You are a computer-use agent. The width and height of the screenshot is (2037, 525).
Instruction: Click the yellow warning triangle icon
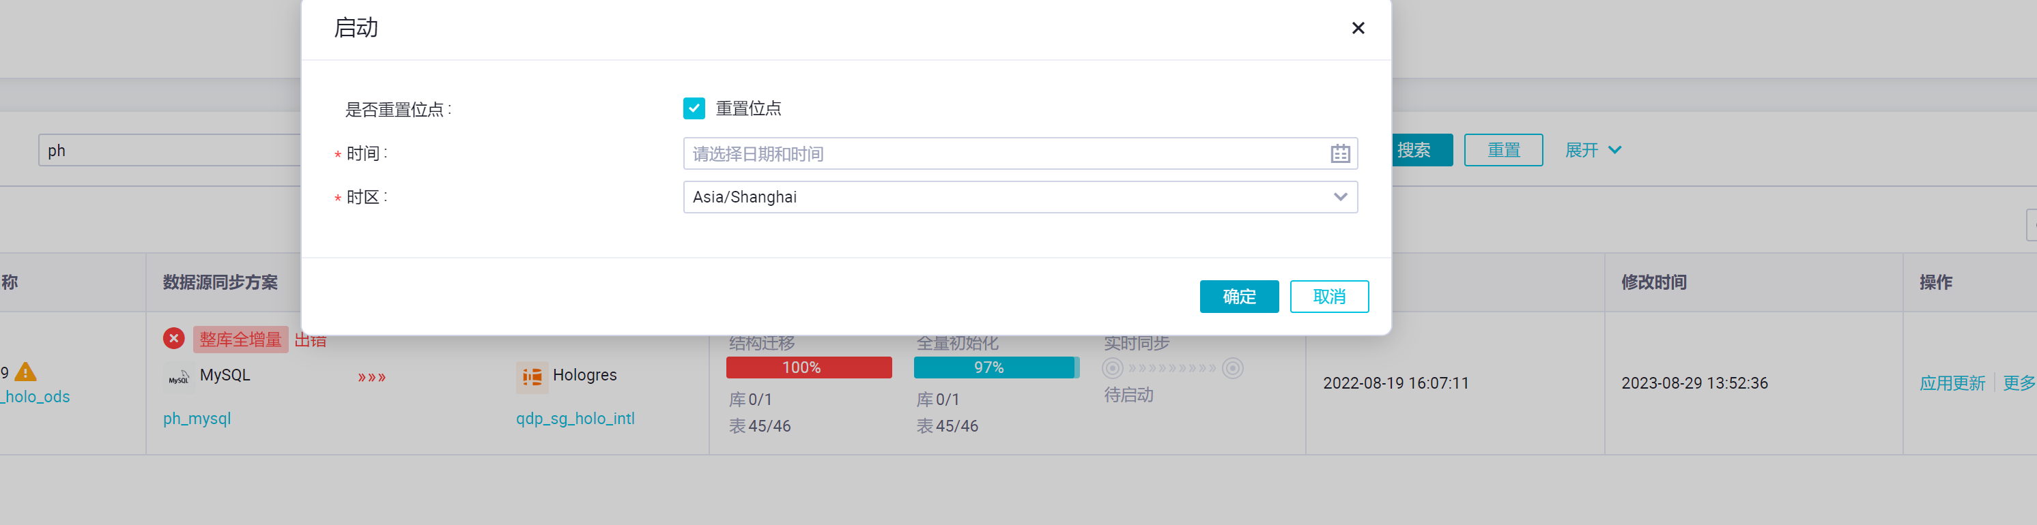25,372
